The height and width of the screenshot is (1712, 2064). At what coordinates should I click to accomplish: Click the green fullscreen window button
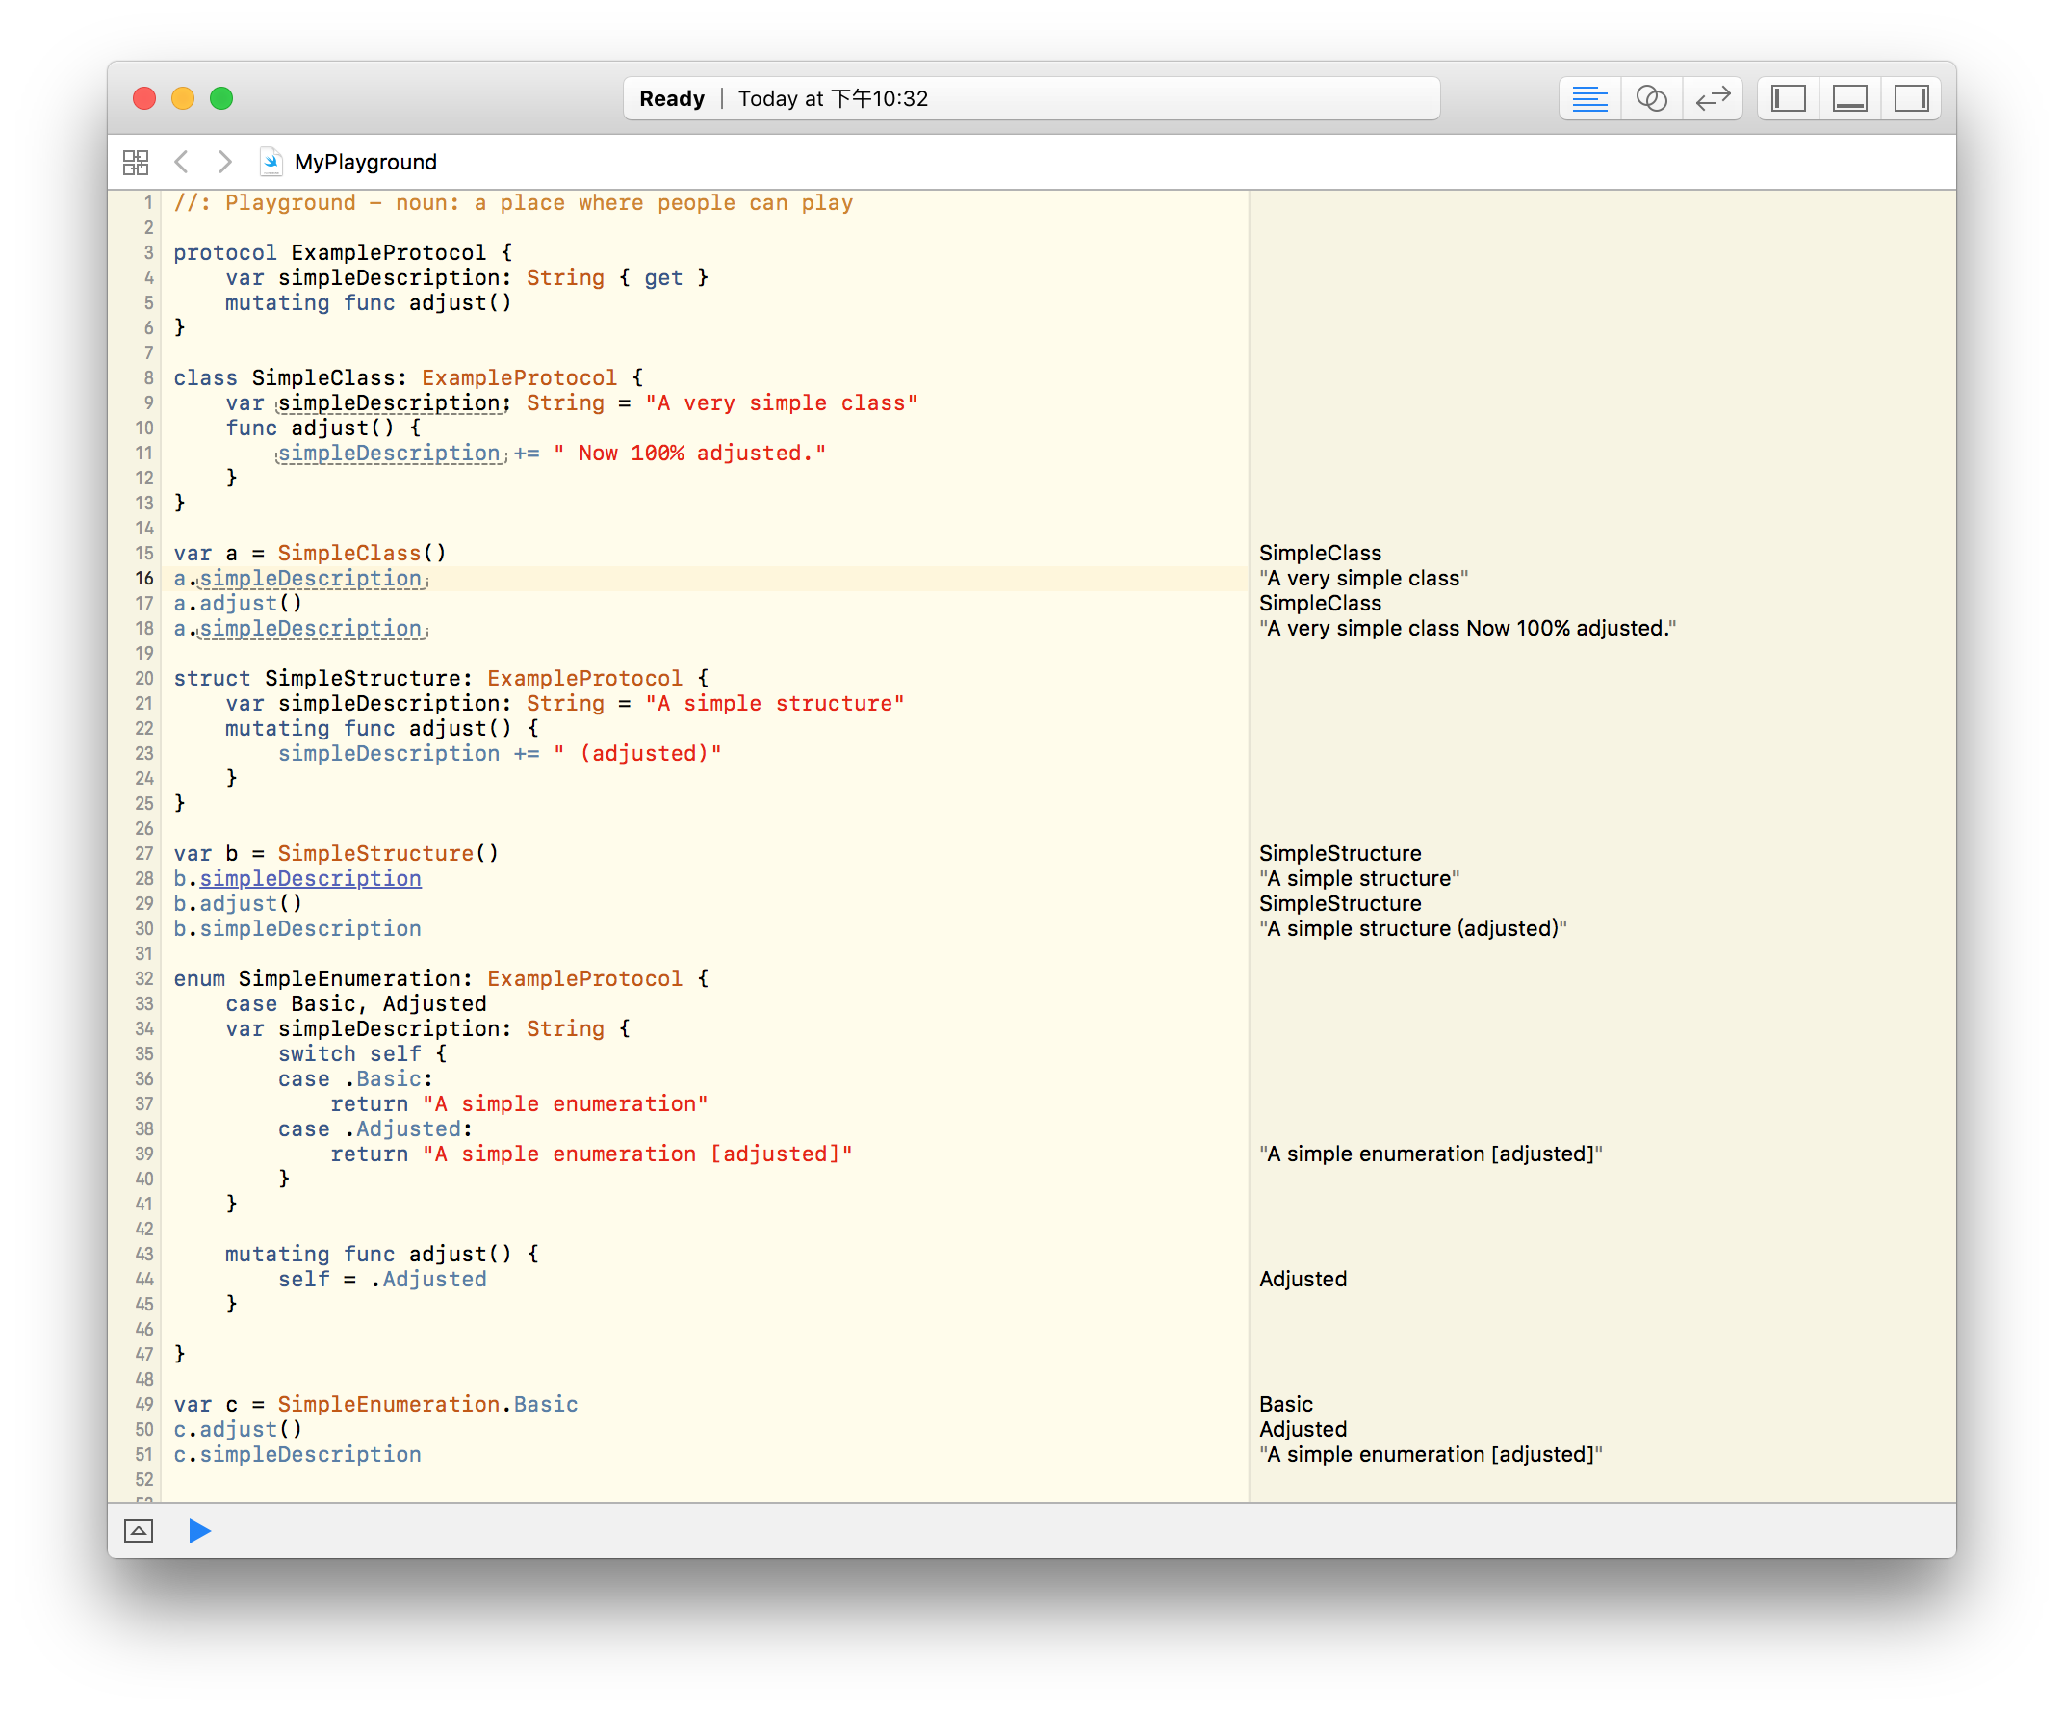222,98
